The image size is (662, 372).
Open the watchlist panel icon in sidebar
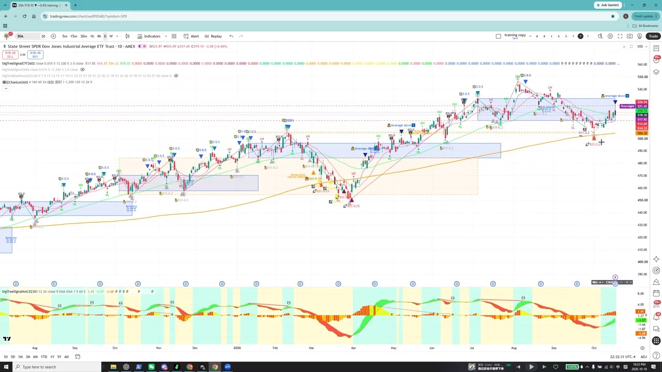tap(656, 49)
